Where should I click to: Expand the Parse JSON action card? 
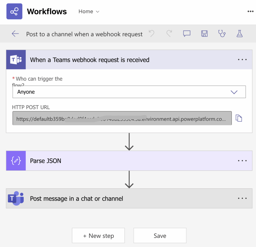coord(125,161)
